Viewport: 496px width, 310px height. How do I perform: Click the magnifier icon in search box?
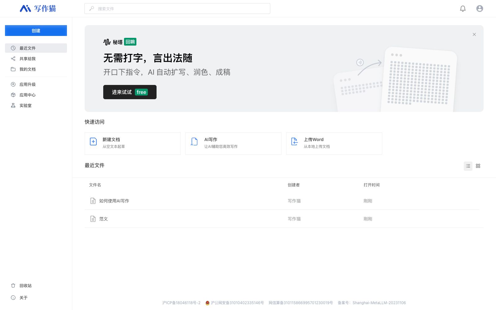[92, 9]
